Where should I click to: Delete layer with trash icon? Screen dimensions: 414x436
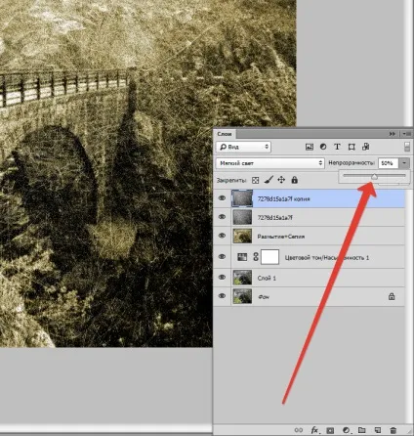pos(393,430)
